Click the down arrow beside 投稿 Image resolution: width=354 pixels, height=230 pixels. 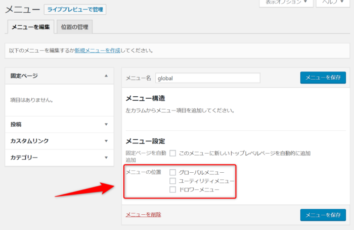click(106, 124)
